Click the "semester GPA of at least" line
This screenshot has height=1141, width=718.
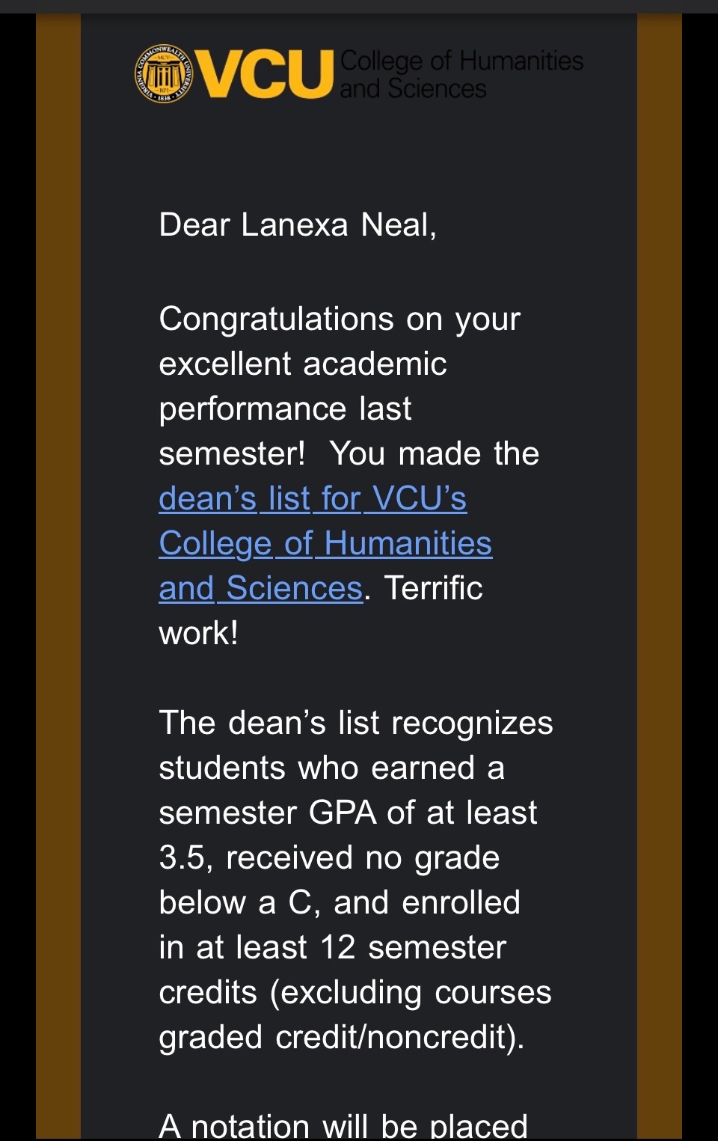pos(349,813)
